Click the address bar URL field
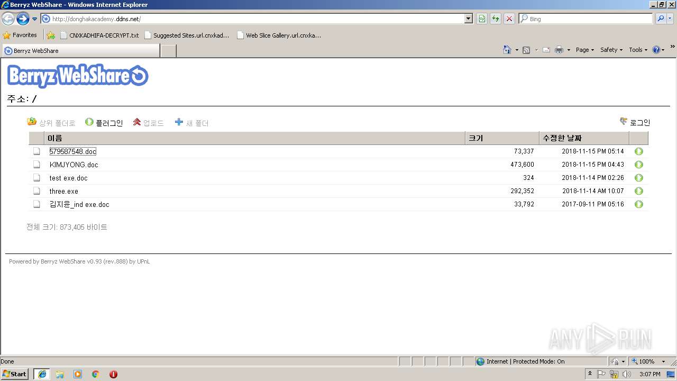Image resolution: width=677 pixels, height=381 pixels. pyautogui.click(x=253, y=19)
